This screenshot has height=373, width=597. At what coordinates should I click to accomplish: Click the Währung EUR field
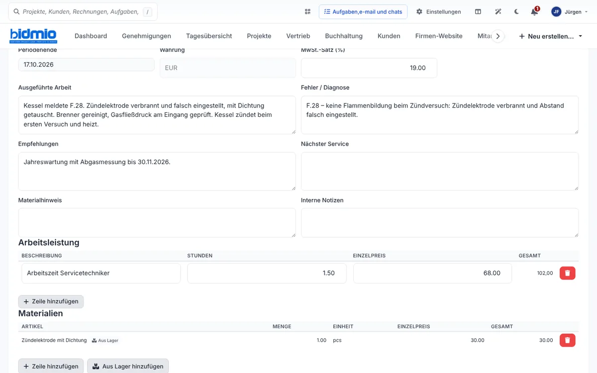228,68
